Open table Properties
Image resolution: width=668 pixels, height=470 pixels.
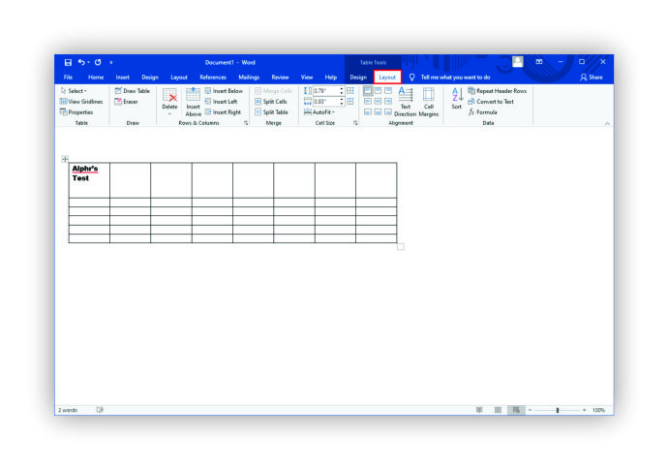tap(76, 112)
